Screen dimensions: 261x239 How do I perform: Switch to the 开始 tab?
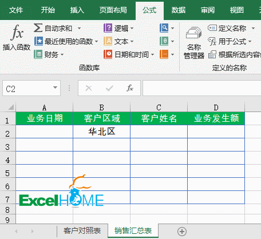coord(48,10)
